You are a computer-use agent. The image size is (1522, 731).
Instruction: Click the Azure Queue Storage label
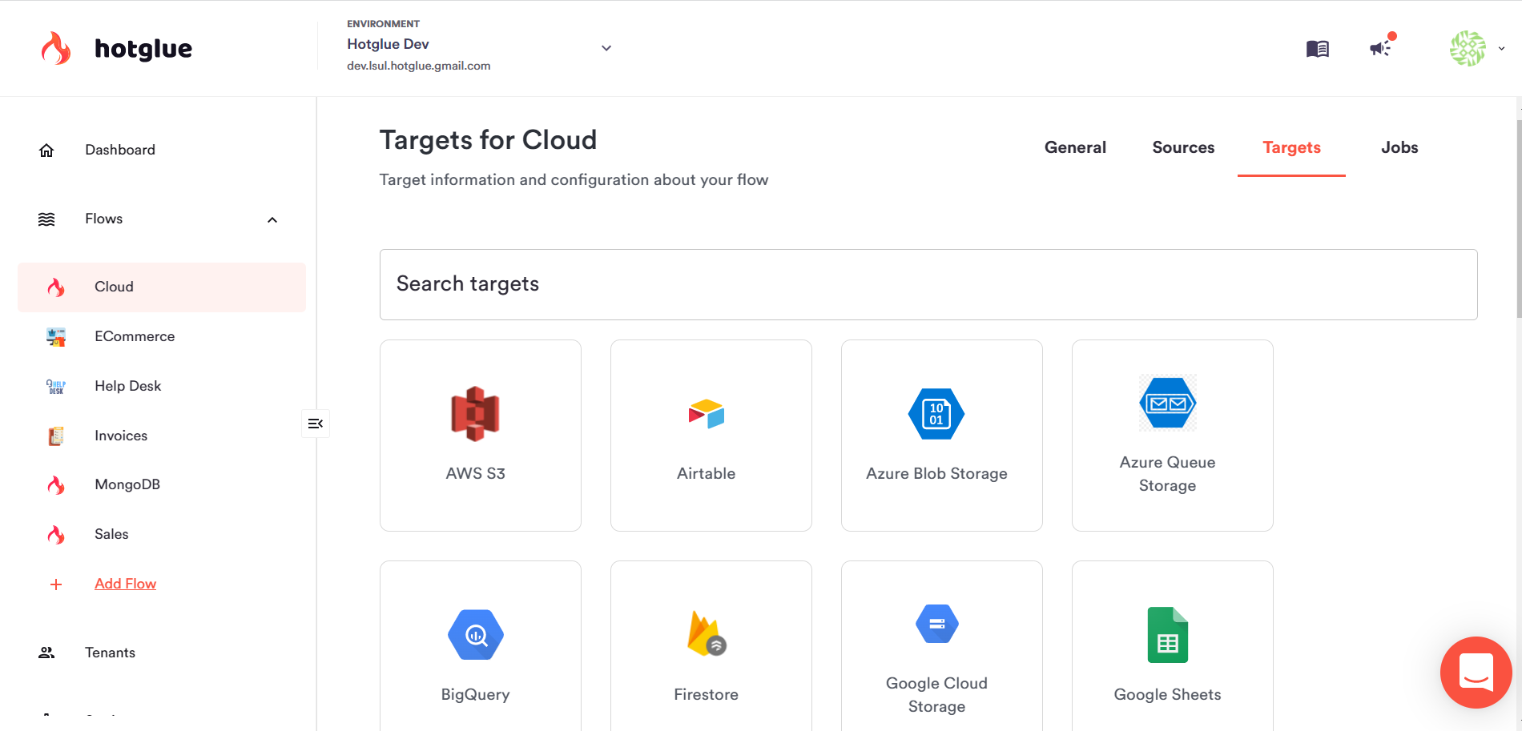click(x=1167, y=474)
